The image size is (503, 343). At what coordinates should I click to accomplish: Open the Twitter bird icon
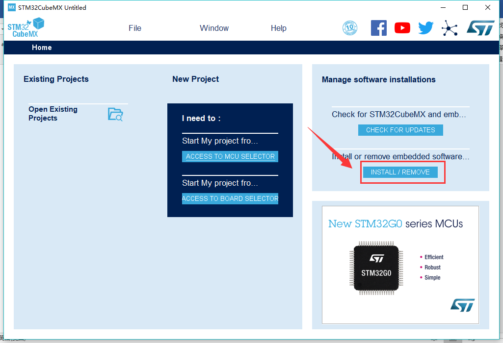425,28
